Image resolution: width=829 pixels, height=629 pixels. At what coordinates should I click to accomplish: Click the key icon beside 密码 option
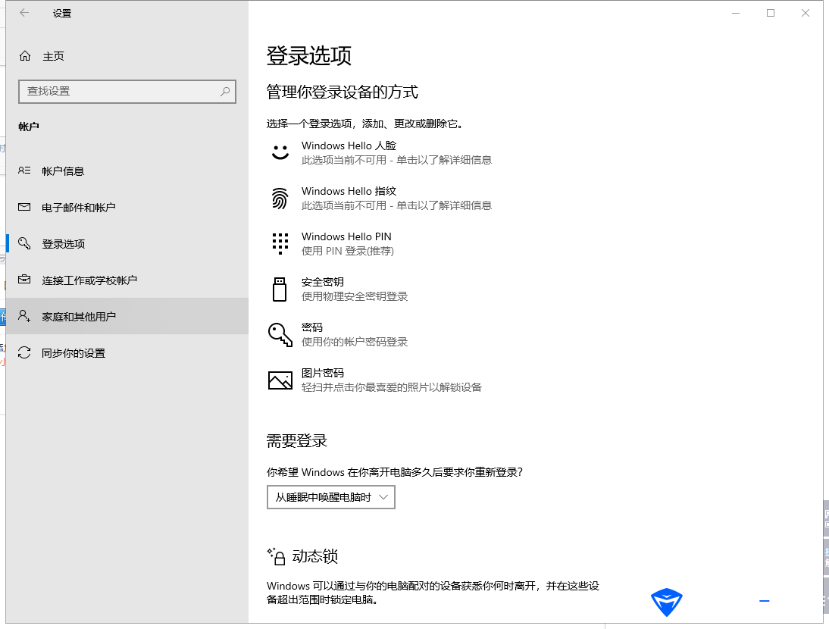pos(280,335)
